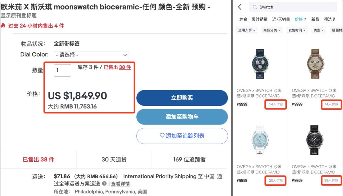
Task: Open the 30 天退货 tab
Action: point(115,159)
